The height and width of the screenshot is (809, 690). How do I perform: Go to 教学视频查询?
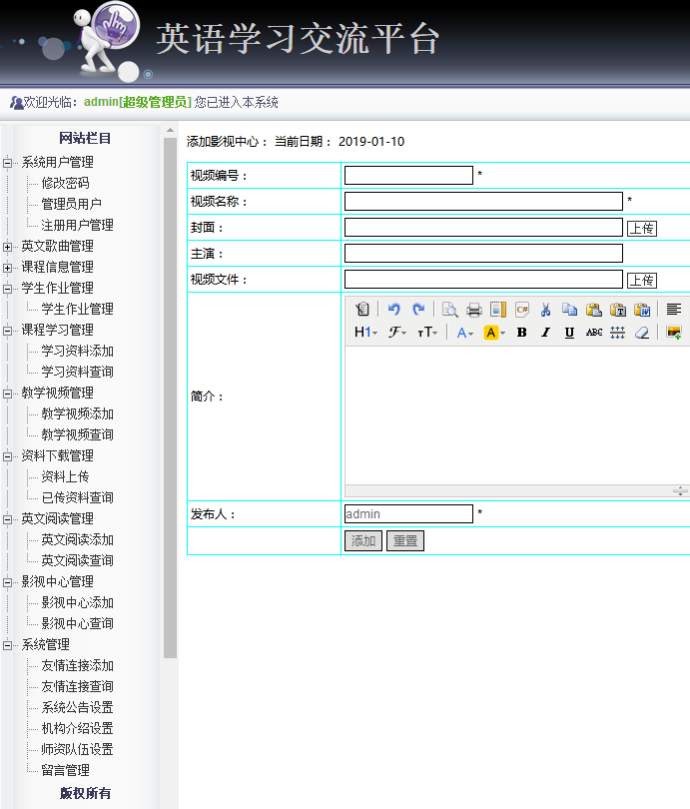pos(77,434)
